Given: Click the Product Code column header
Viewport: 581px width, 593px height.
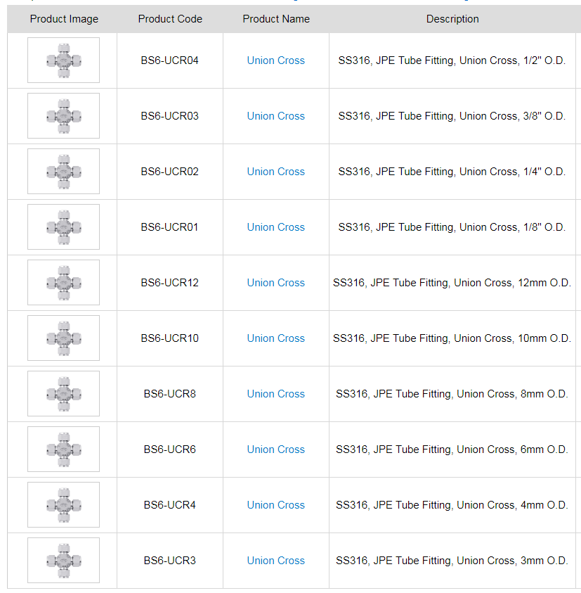Looking at the screenshot, I should [x=170, y=19].
